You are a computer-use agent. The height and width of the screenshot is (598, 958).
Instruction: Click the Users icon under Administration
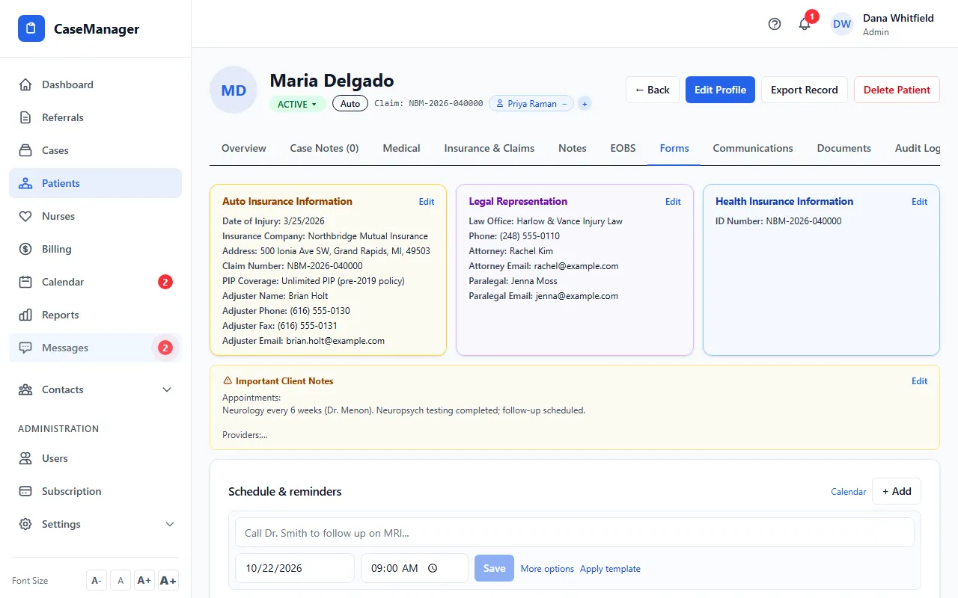[x=25, y=458]
